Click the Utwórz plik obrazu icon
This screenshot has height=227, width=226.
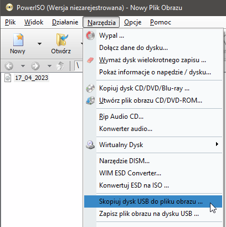pos(90,100)
